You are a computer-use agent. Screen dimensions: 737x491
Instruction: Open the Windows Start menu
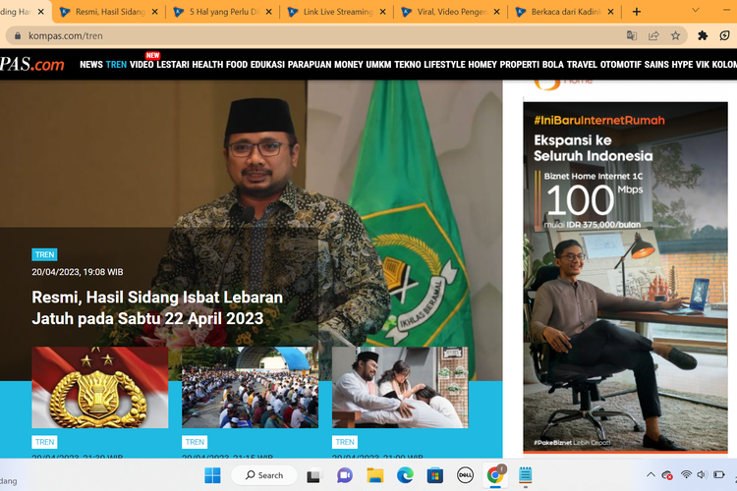pyautogui.click(x=212, y=475)
